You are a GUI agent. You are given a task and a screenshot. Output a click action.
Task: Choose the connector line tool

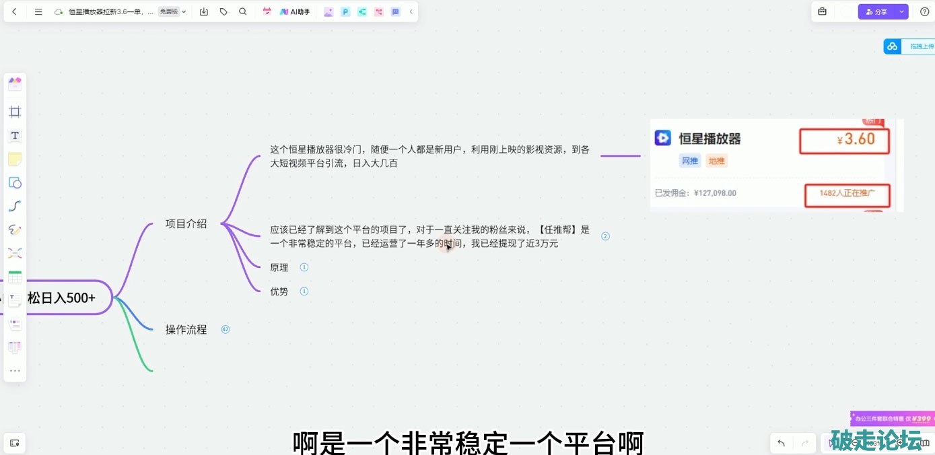15,206
